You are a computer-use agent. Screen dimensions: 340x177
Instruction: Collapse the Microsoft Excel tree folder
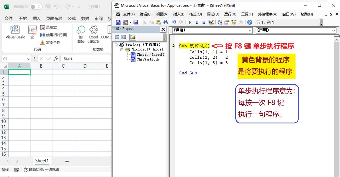click(122, 50)
